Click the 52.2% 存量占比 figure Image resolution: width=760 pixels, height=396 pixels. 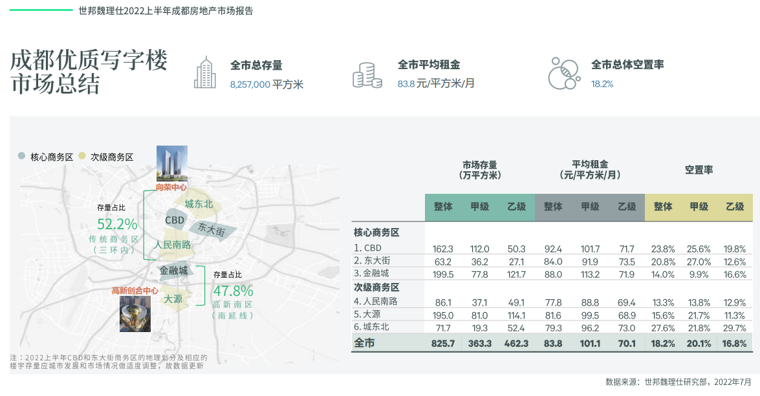pyautogui.click(x=117, y=224)
